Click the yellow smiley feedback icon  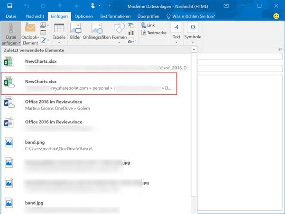(x=276, y=16)
